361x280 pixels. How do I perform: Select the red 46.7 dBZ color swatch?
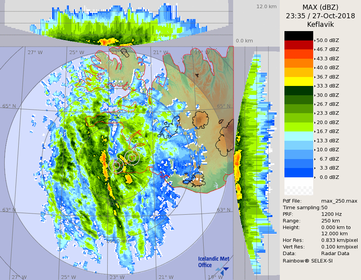pyautogui.click(x=298, y=45)
